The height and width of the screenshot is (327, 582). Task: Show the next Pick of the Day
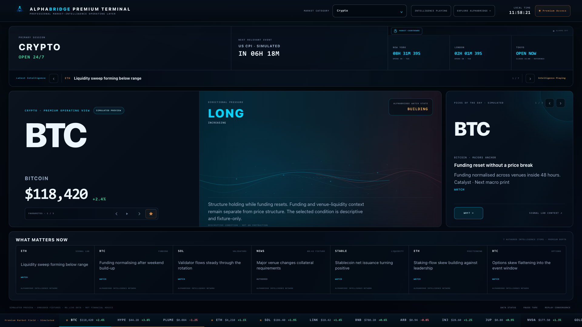coord(560,103)
